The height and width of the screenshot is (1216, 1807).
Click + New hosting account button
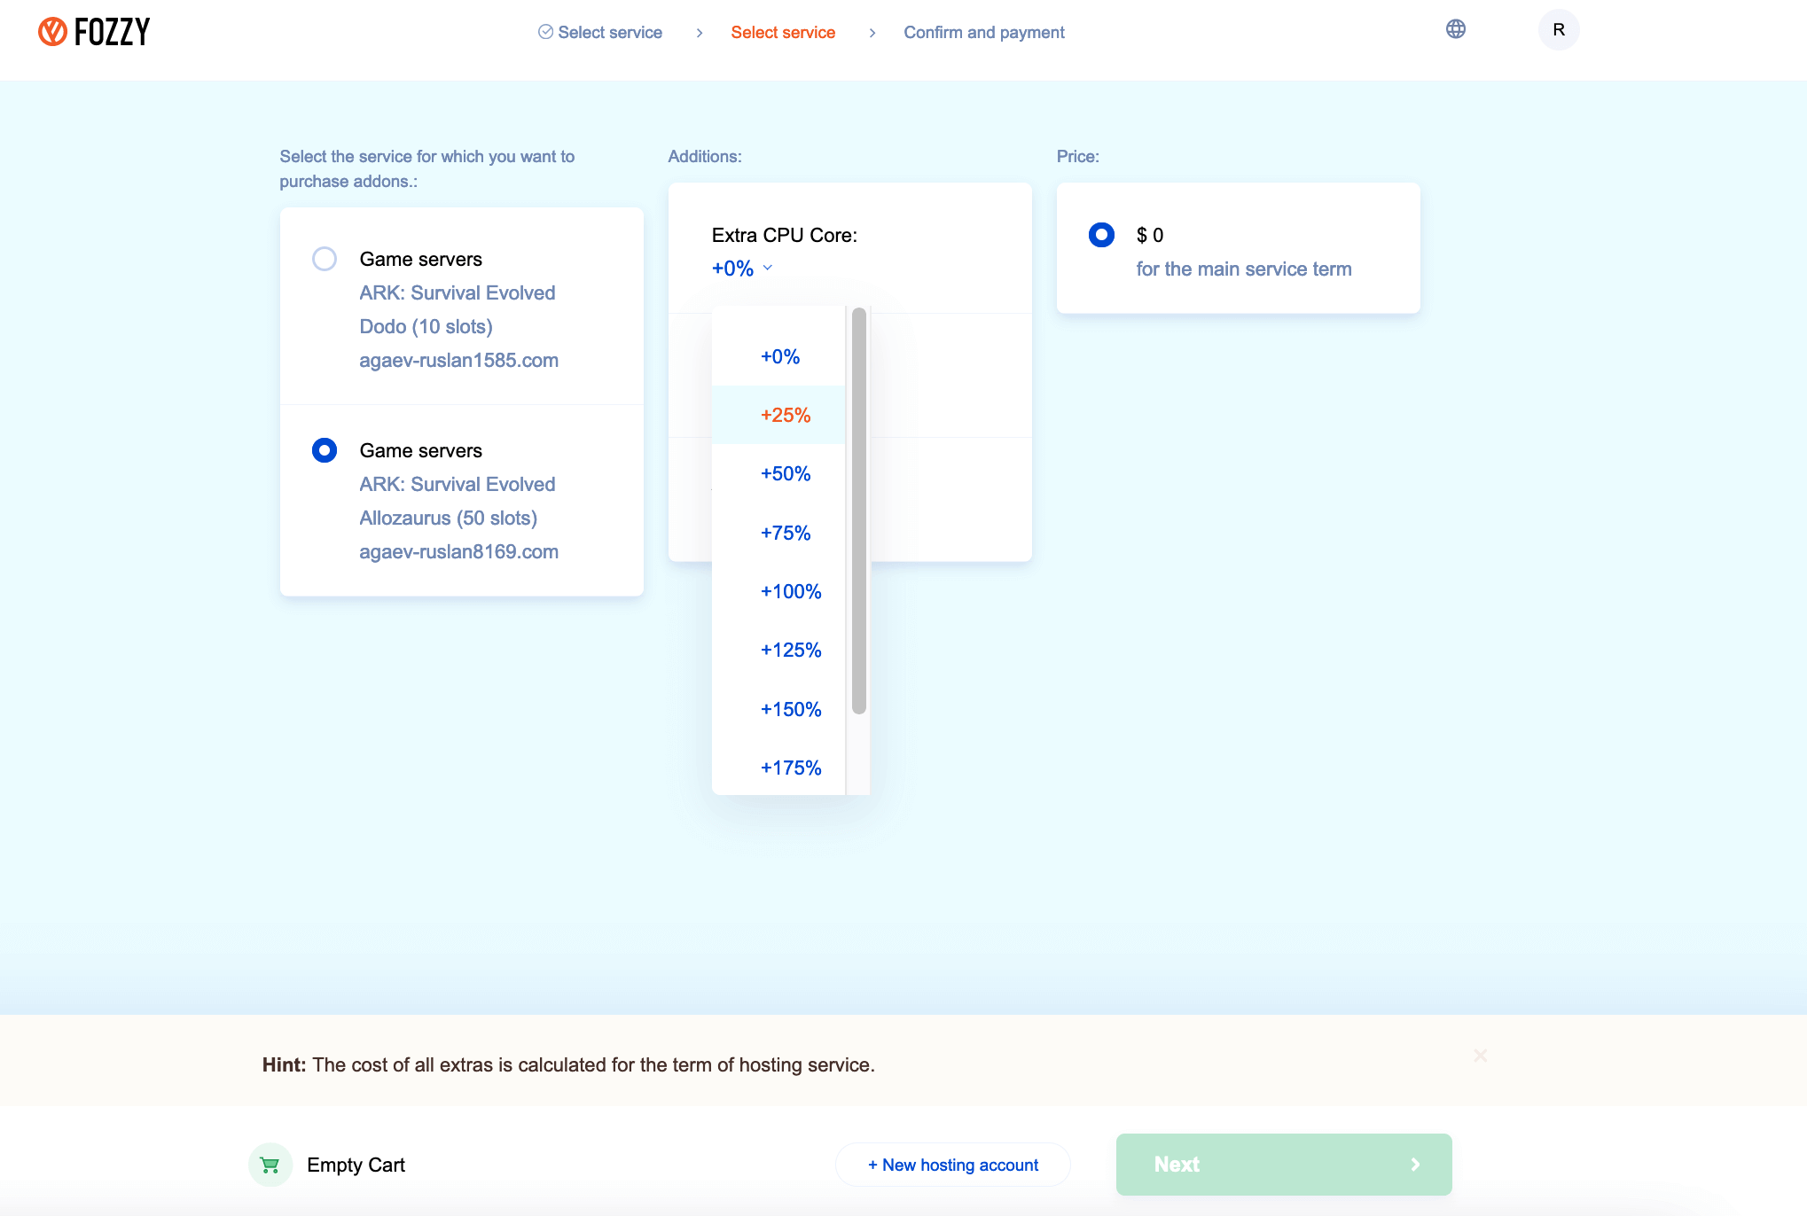coord(952,1165)
